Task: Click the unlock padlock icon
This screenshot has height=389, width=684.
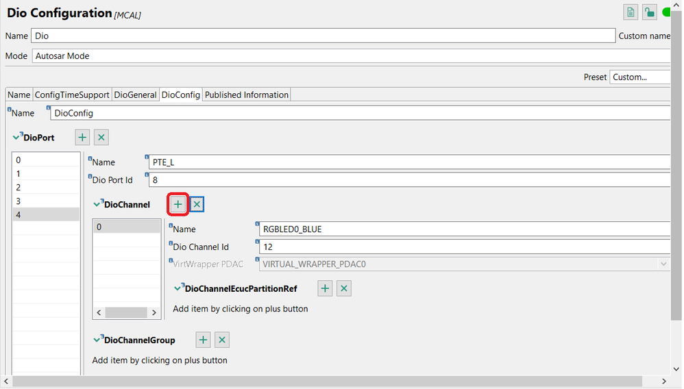Action: coord(650,12)
